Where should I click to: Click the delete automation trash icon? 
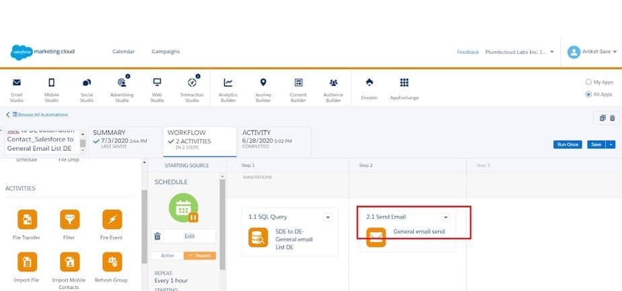tap(613, 118)
